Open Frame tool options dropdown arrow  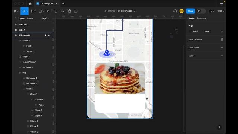tap(35, 11)
